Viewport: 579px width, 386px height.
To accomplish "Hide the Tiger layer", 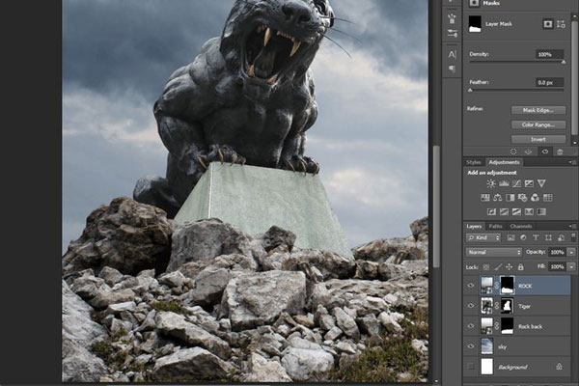I will coord(471,306).
